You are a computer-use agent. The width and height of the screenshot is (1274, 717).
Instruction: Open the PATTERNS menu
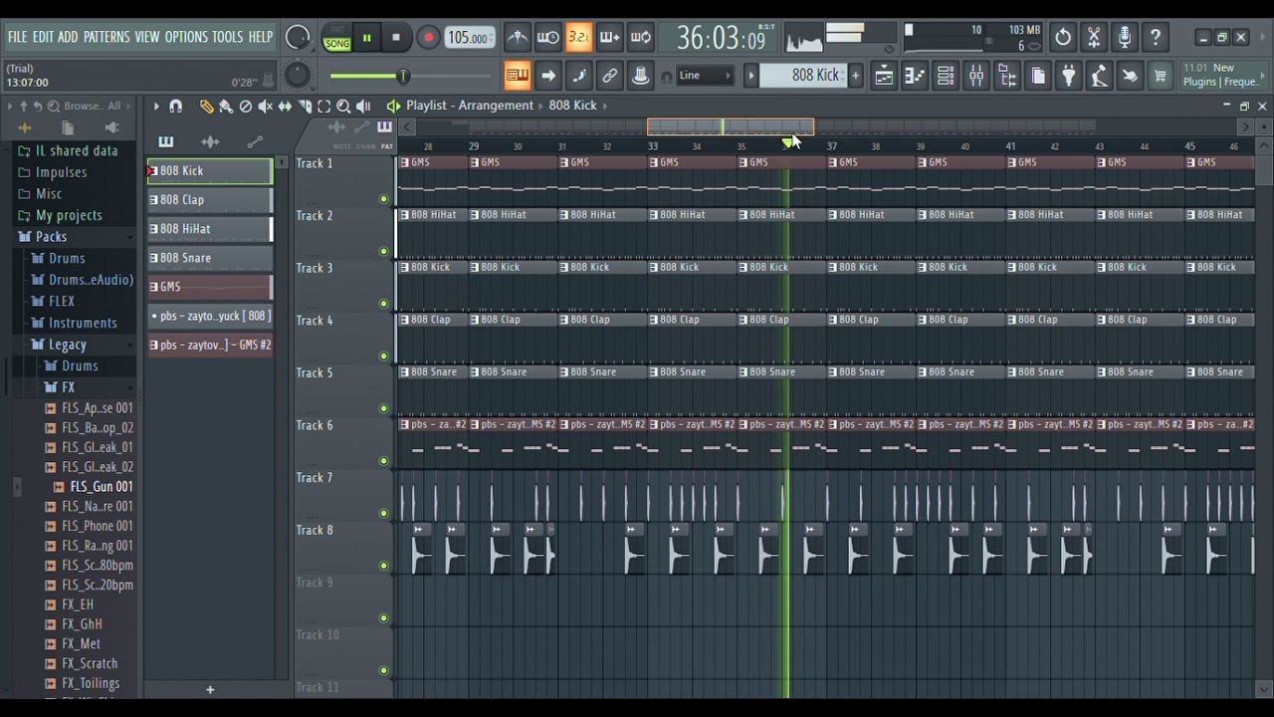pos(106,37)
